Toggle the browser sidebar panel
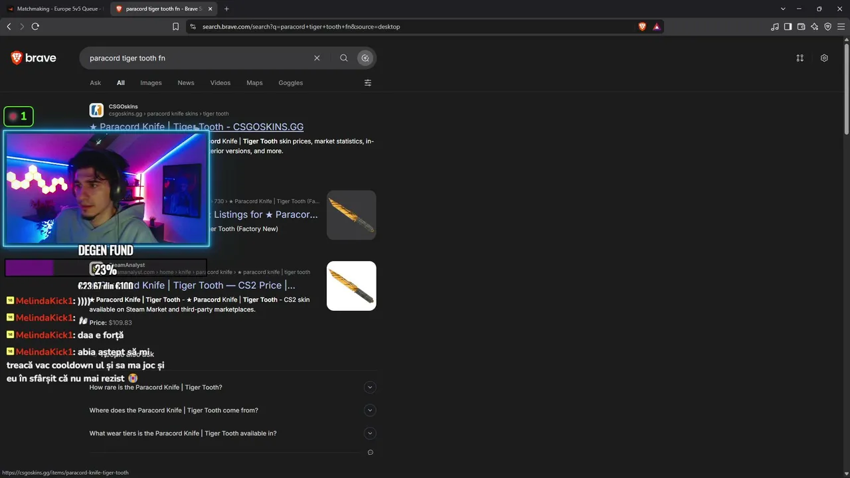 tap(788, 27)
